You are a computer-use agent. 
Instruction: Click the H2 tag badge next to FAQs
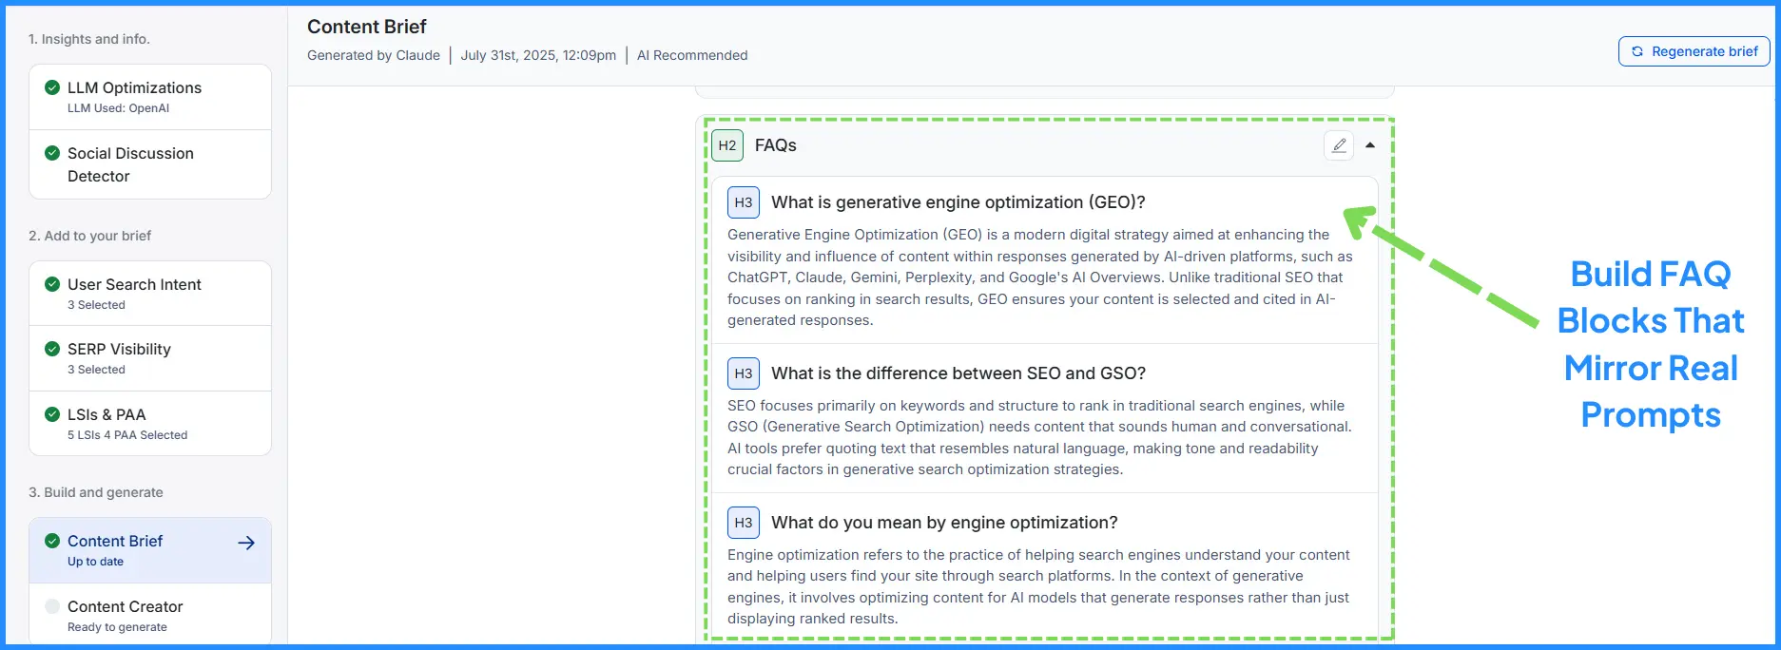pos(727,145)
